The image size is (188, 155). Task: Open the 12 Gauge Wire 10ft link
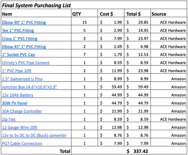coord(20,127)
